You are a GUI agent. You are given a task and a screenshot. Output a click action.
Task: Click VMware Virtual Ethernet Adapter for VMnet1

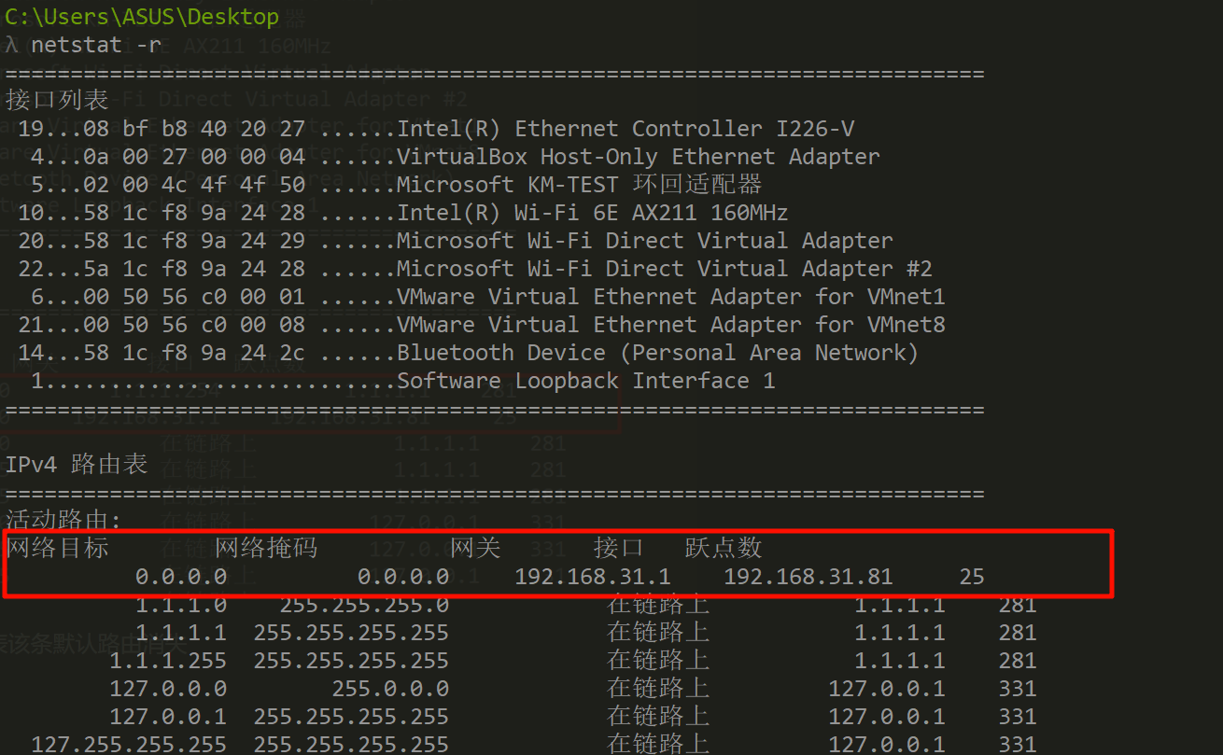click(671, 297)
